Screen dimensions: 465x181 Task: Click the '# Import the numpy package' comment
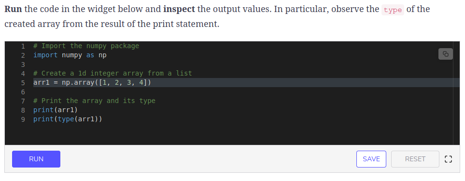[86, 46]
